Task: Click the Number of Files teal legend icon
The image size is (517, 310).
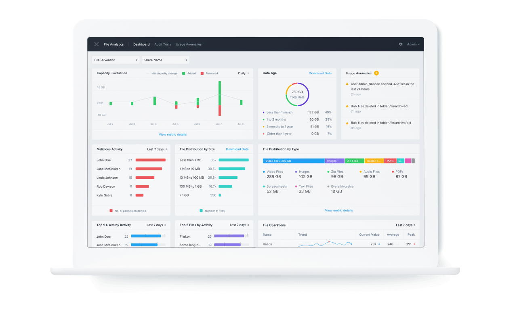Action: [201, 210]
